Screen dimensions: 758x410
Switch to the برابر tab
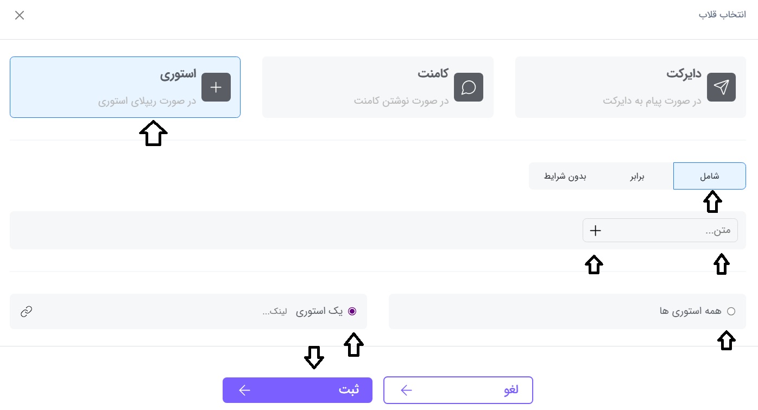[x=636, y=176]
